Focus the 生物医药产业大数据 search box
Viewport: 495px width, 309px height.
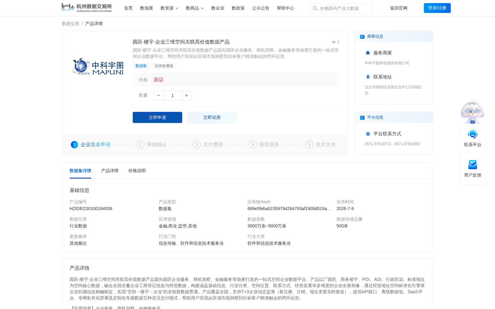[341, 8]
